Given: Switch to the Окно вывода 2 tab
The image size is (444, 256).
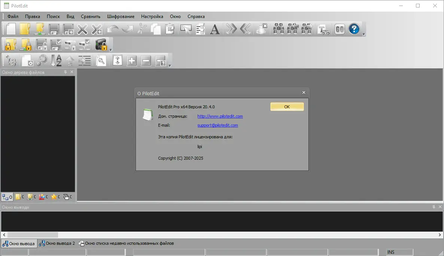Looking at the screenshot, I should (57, 243).
